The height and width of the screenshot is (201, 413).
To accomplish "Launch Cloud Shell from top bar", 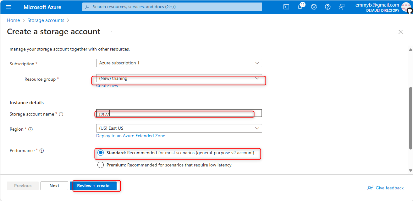I will pos(286,7).
